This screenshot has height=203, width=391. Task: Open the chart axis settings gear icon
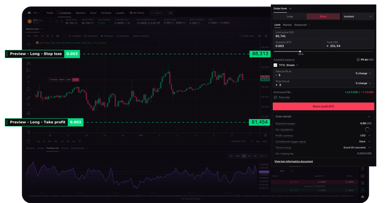point(266,135)
